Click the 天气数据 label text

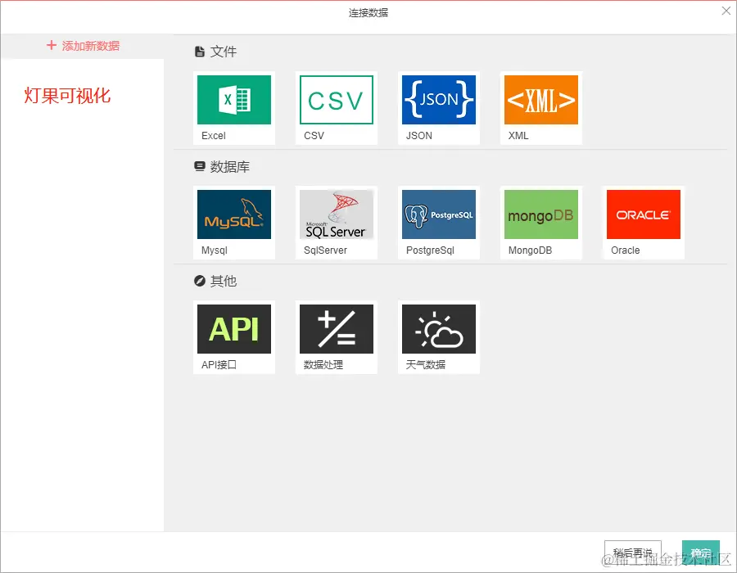point(425,364)
